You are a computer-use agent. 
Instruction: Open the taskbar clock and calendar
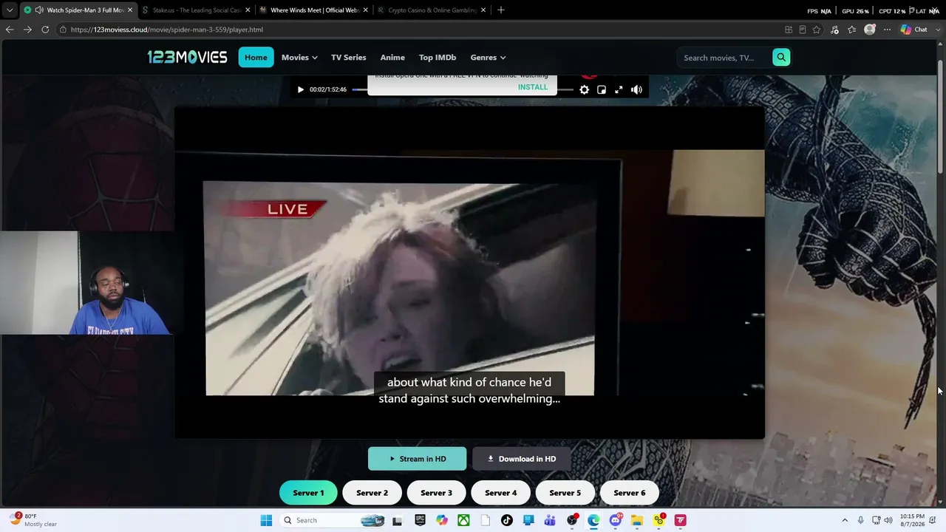point(913,520)
